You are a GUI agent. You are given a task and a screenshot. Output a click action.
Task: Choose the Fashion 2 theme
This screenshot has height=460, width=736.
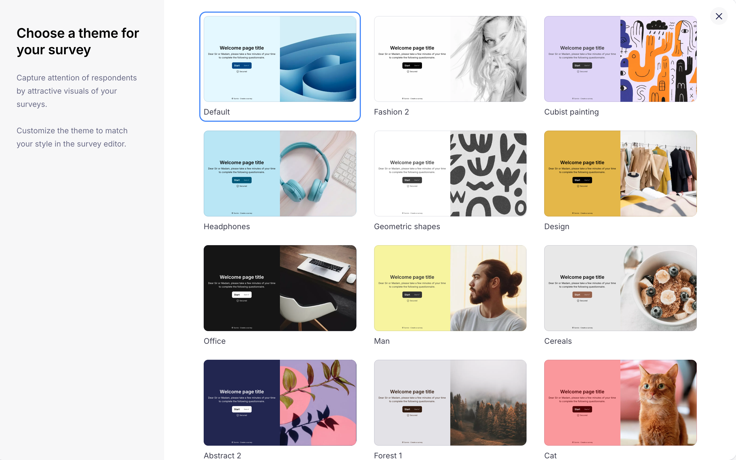[450, 59]
